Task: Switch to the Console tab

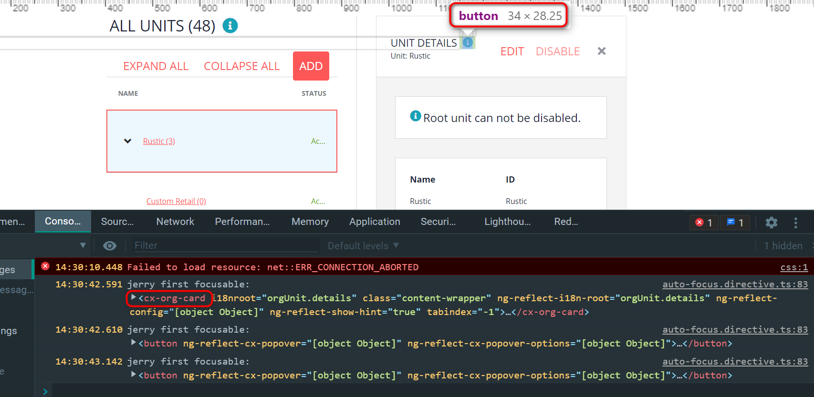Action: 63,222
